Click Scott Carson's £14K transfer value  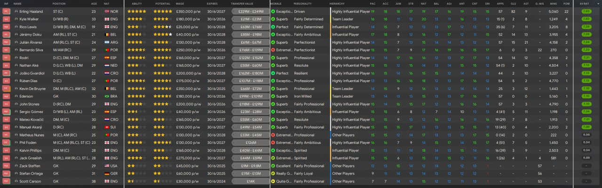click(251, 181)
